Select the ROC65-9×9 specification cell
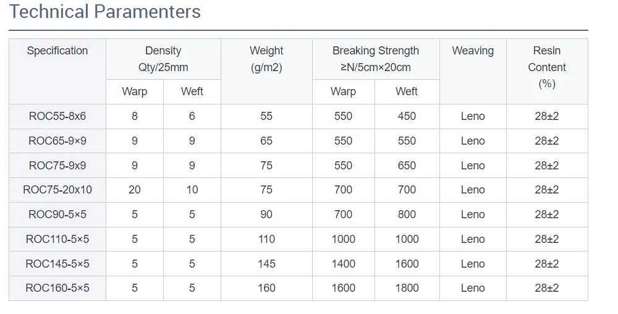Screen dimensions: 618x314 pos(57,141)
